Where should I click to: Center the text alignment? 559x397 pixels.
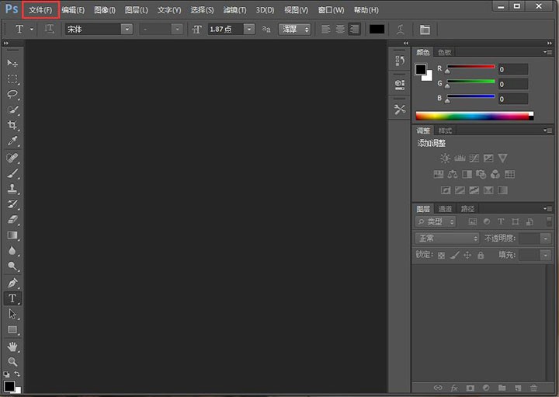tap(340, 30)
